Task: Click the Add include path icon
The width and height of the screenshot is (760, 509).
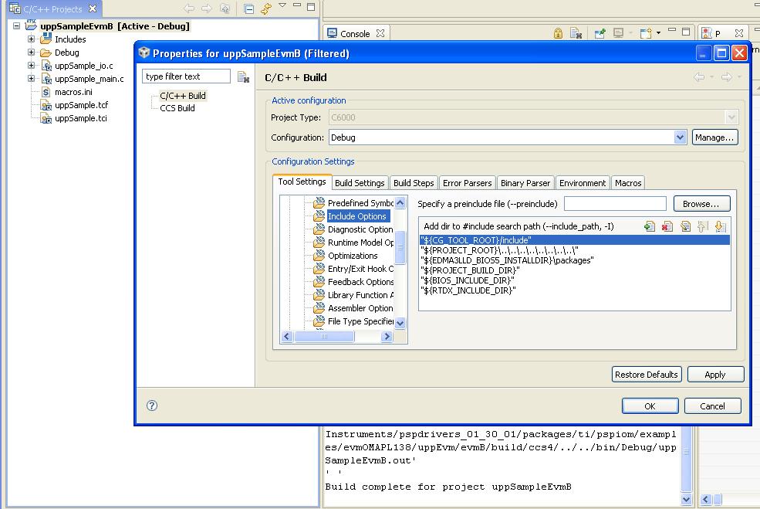Action: pyautogui.click(x=650, y=226)
